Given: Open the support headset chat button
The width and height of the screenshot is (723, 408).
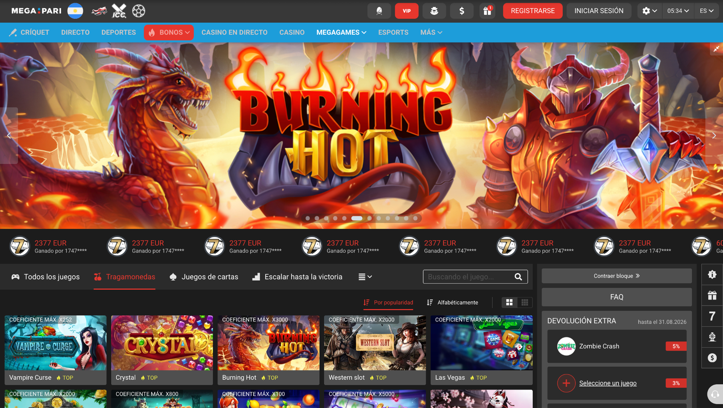Looking at the screenshot, I should [x=714, y=394].
